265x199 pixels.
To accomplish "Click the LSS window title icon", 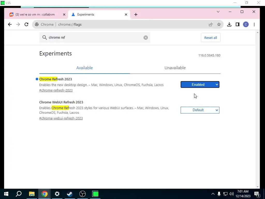I will tap(3, 3).
